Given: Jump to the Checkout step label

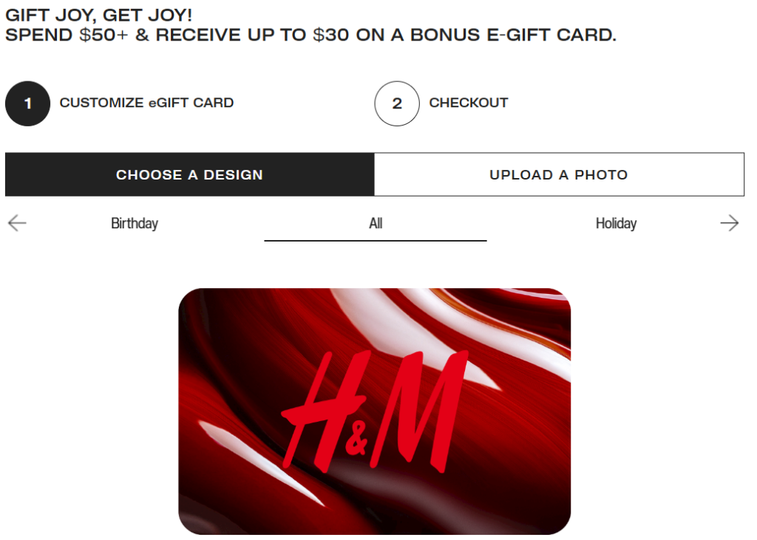Looking at the screenshot, I should 469,103.
